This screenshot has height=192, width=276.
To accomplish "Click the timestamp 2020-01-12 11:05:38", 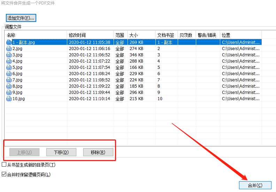I will click(x=90, y=42).
